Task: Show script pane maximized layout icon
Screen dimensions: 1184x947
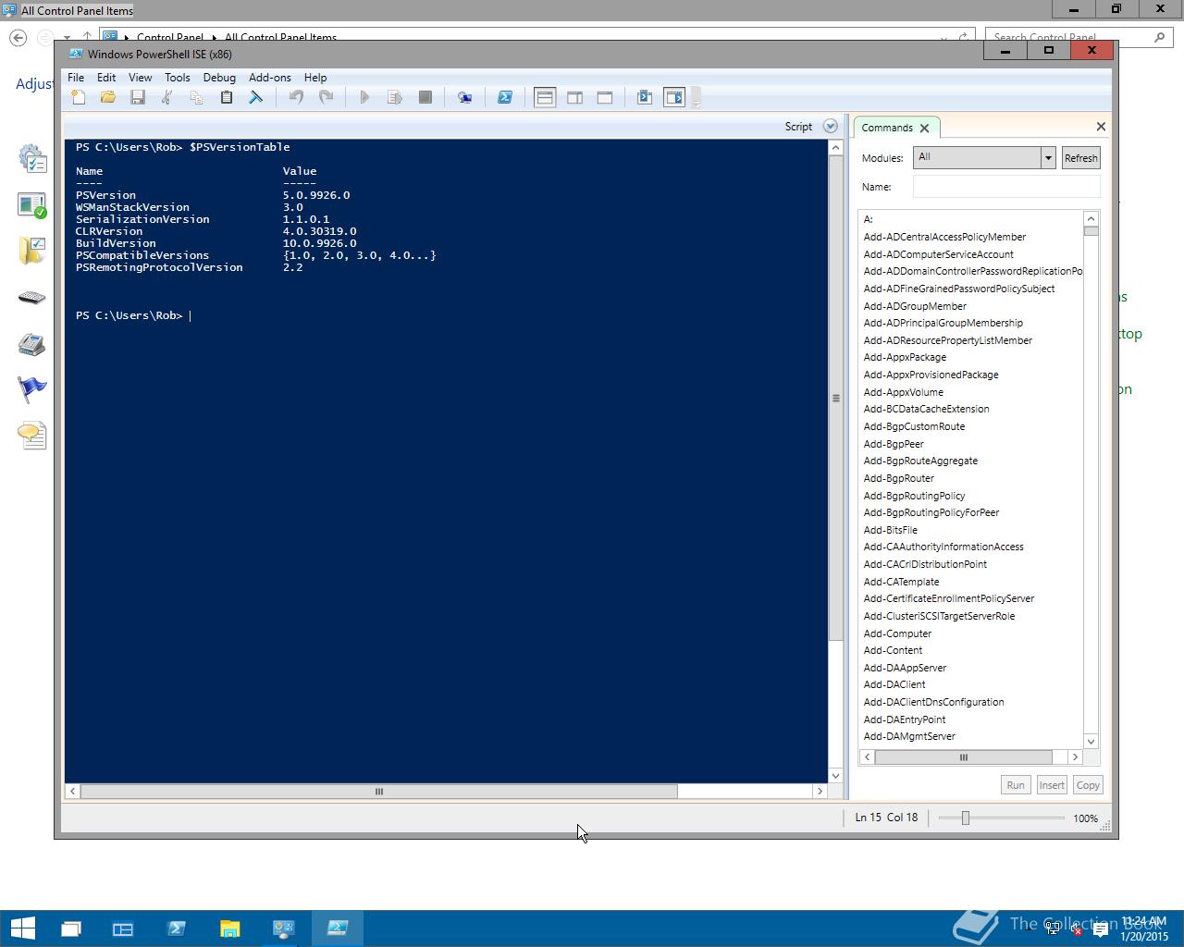Action: coord(605,97)
